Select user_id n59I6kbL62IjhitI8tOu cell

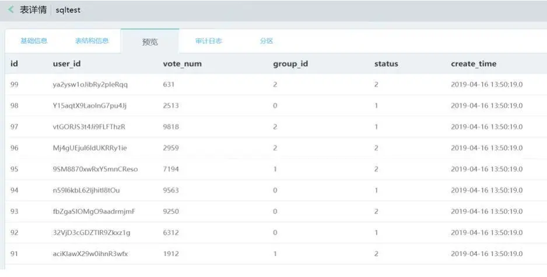coord(86,190)
